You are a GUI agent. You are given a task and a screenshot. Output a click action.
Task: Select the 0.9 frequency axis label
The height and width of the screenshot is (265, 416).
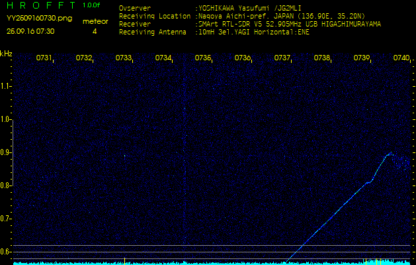(x=6, y=152)
